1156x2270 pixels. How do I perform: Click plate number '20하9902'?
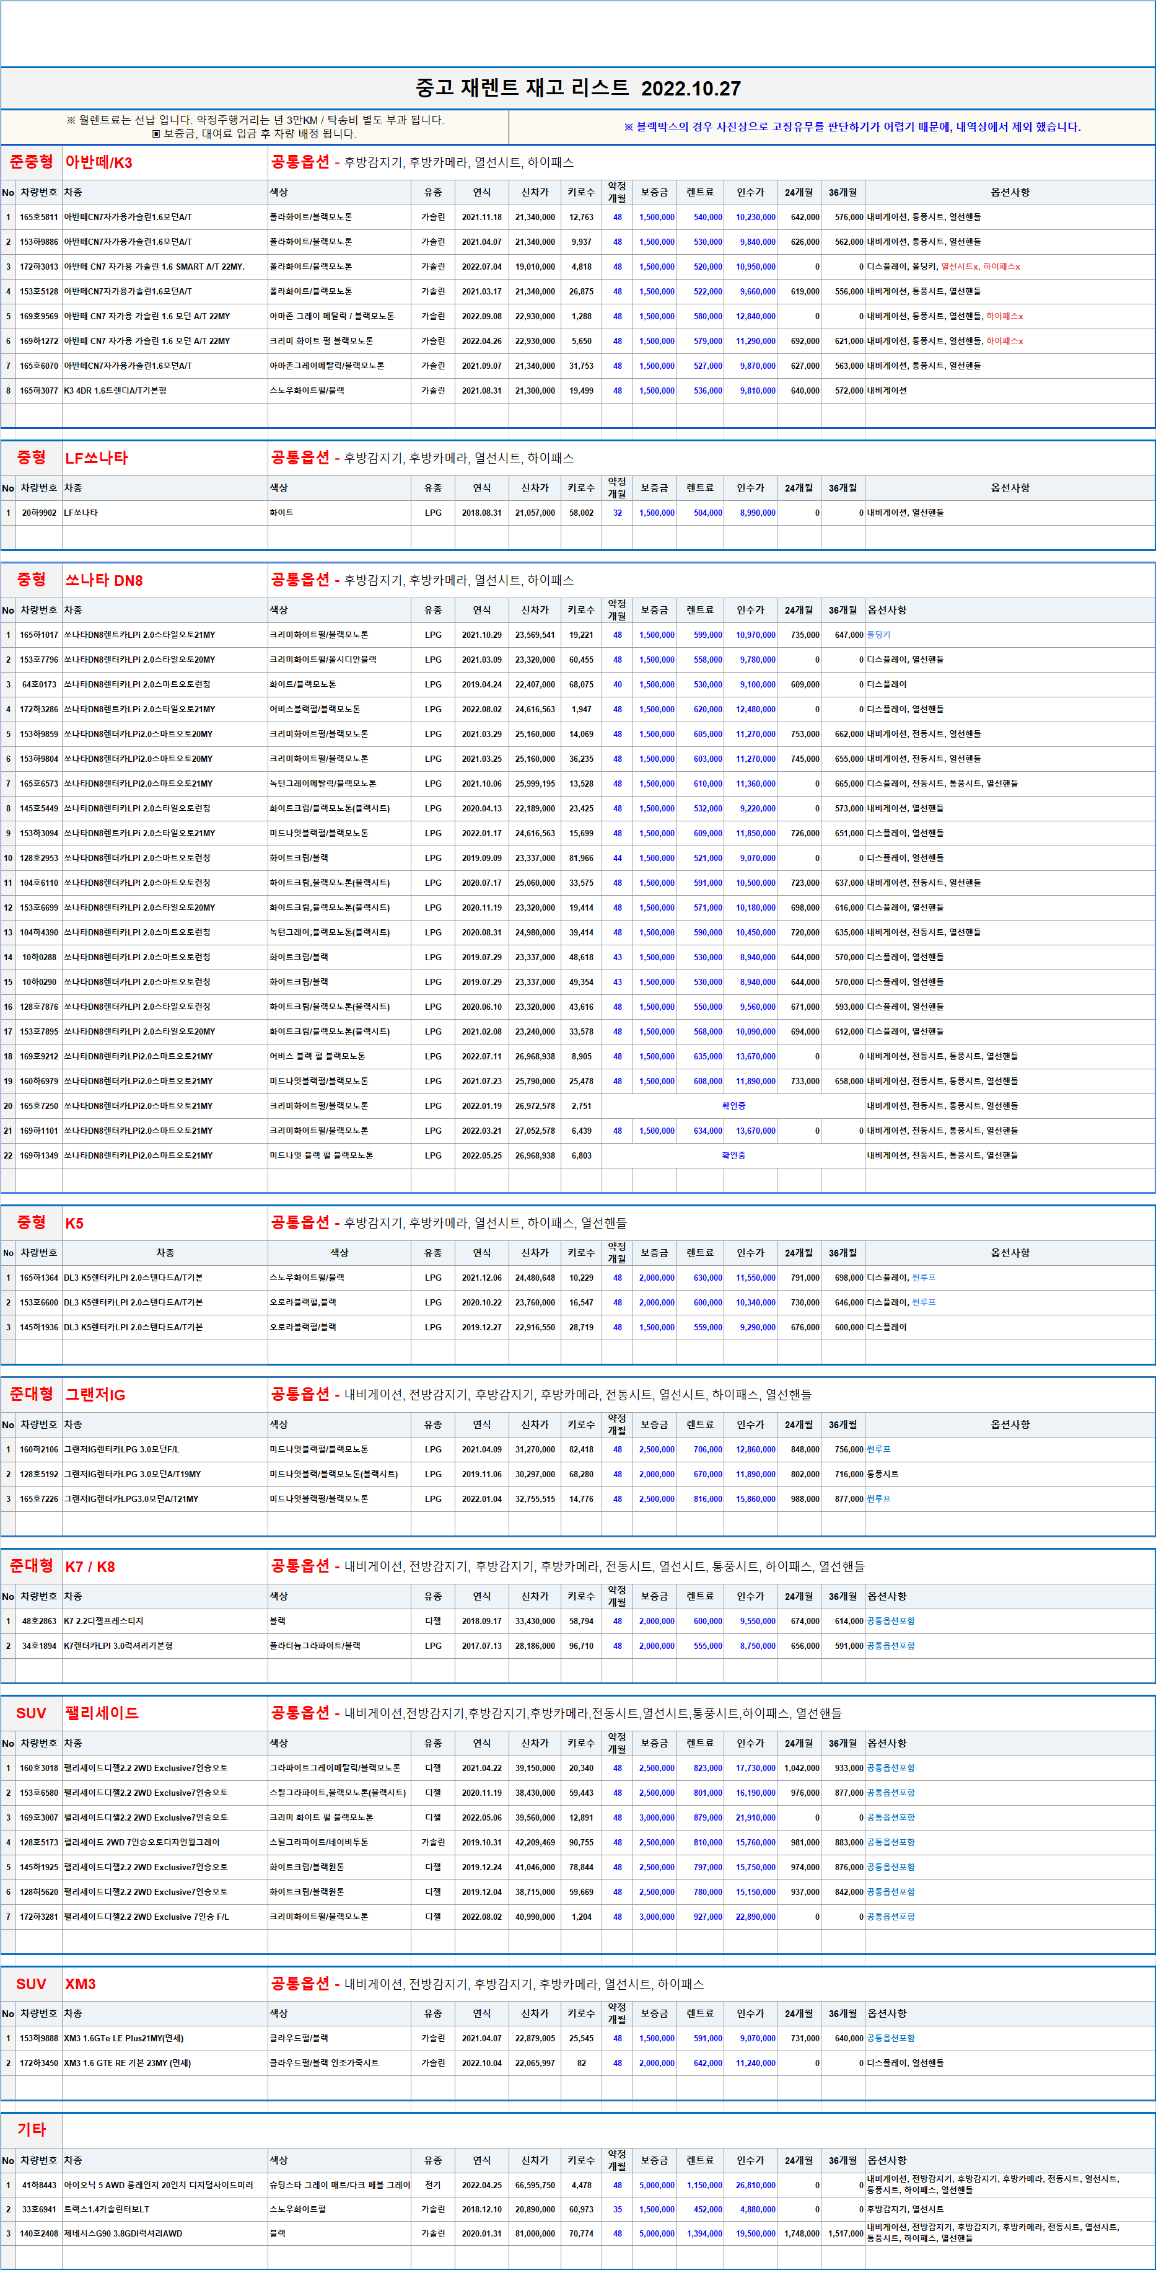click(39, 513)
